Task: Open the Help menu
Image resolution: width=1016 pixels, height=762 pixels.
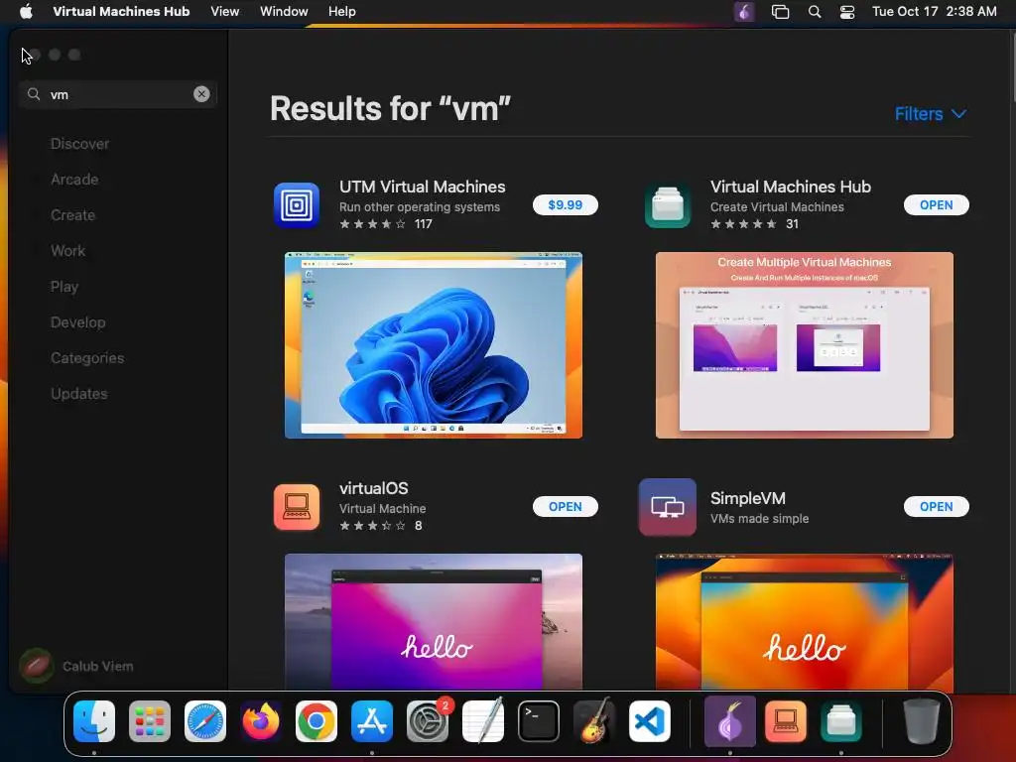Action: (x=341, y=11)
